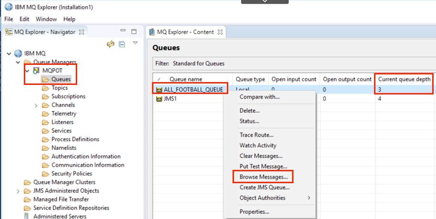Image resolution: width=436 pixels, height=219 pixels.
Task: Click the collapse all icon in Navigator
Action: [x=122, y=44]
